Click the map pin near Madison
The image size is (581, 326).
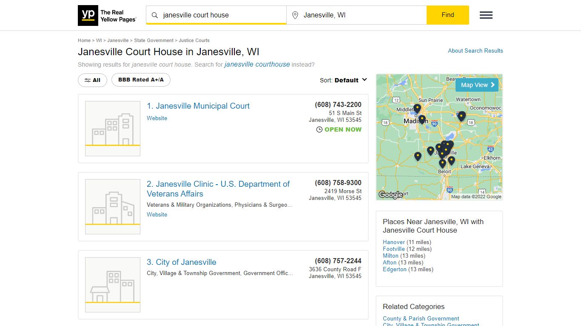[x=422, y=119]
